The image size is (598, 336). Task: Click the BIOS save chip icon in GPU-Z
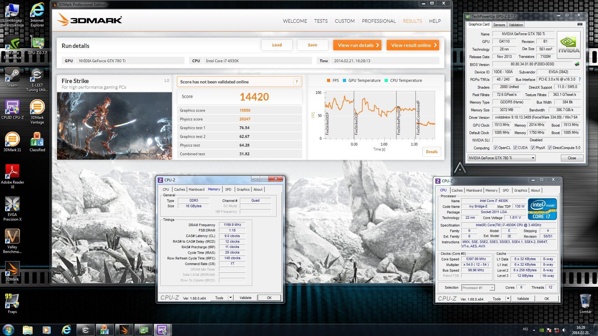(x=577, y=64)
